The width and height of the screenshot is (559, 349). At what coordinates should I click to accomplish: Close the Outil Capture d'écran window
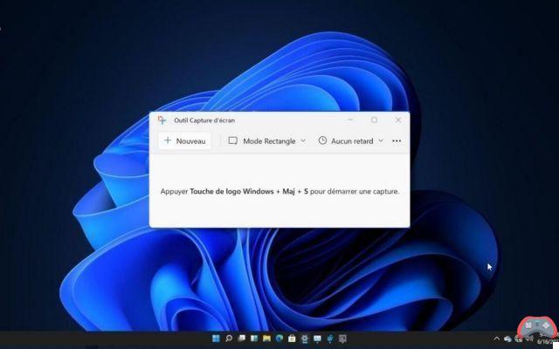click(398, 120)
